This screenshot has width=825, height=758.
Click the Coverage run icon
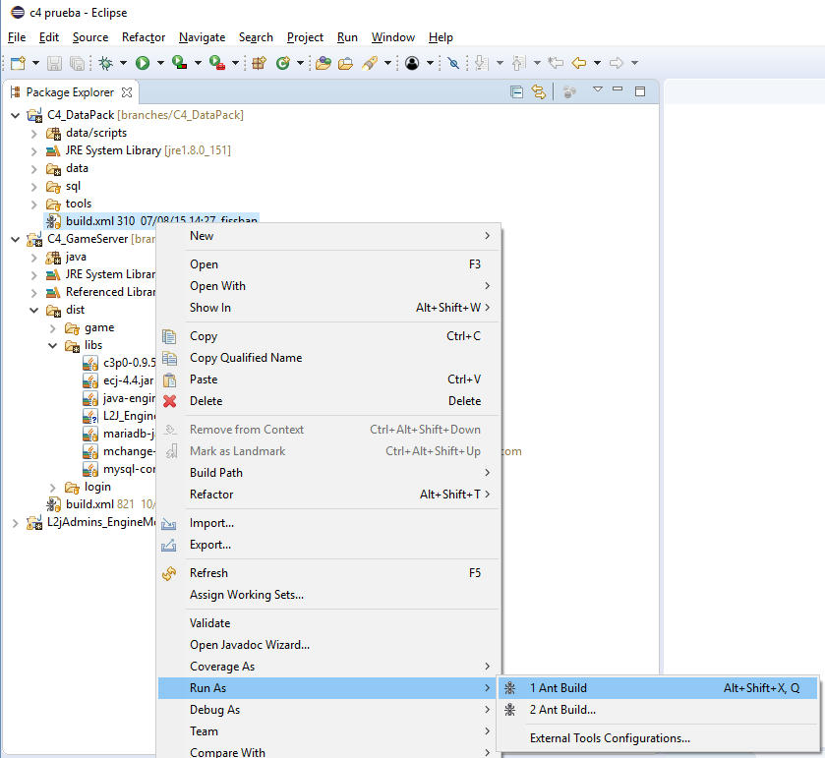179,63
